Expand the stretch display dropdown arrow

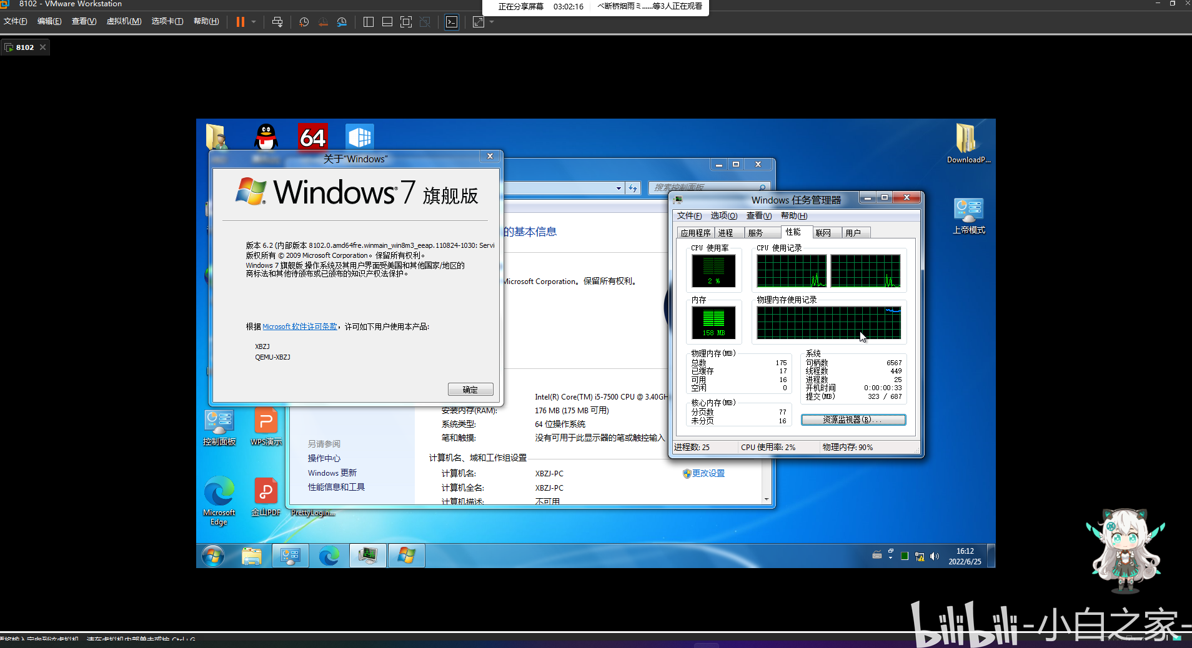point(492,22)
